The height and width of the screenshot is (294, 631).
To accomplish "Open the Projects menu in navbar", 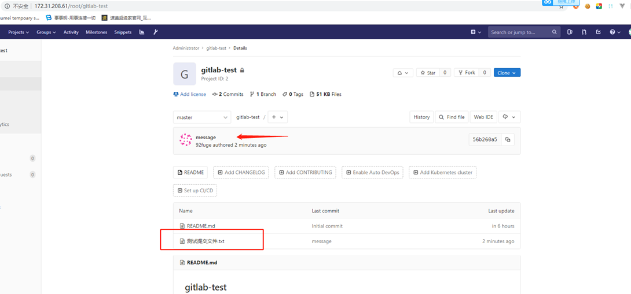I will 19,32.
